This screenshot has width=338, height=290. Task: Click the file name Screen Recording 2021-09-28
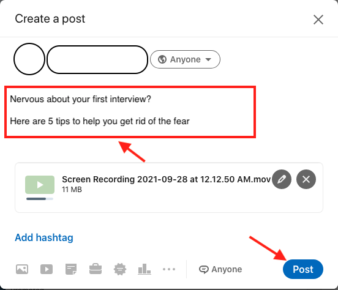166,179
